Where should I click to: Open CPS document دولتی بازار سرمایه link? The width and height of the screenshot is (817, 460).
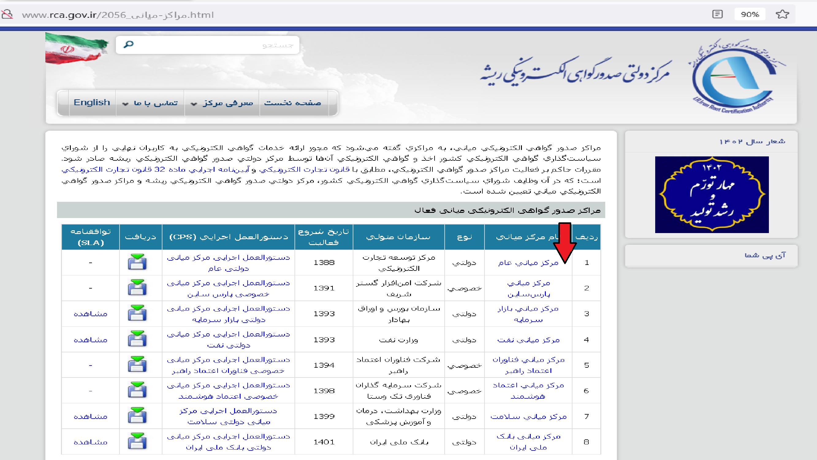click(228, 314)
